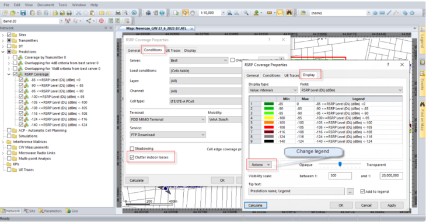Open the Document menu
This screenshot has height=222, width=426.
point(46,5)
